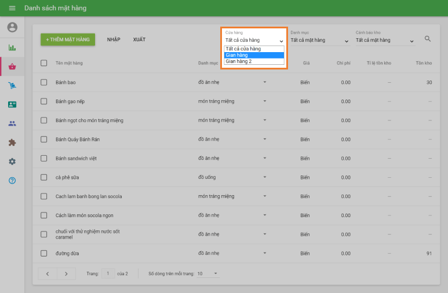Open the Cảnh báo kho dropdown
The image size is (448, 293).
pyautogui.click(x=385, y=41)
